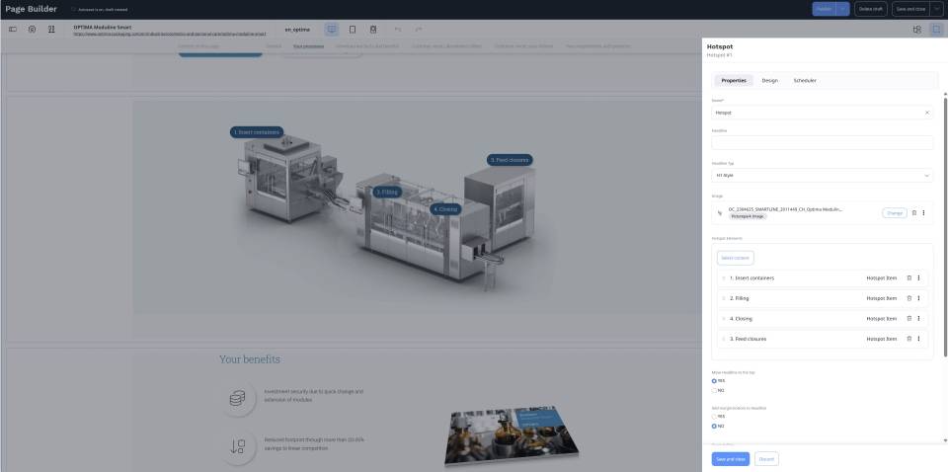Viewport: 948px width, 472px height.
Task: Delete the attached hotspot image
Action: tap(914, 212)
